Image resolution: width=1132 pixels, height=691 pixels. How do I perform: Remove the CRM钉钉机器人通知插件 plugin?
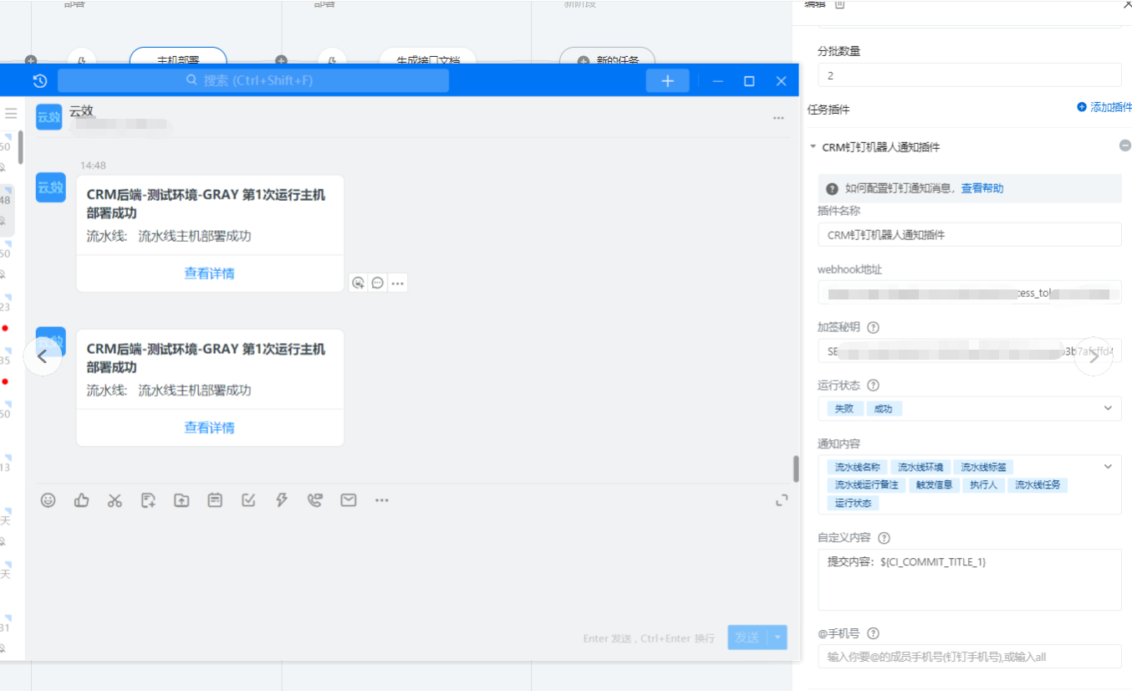click(x=1125, y=146)
